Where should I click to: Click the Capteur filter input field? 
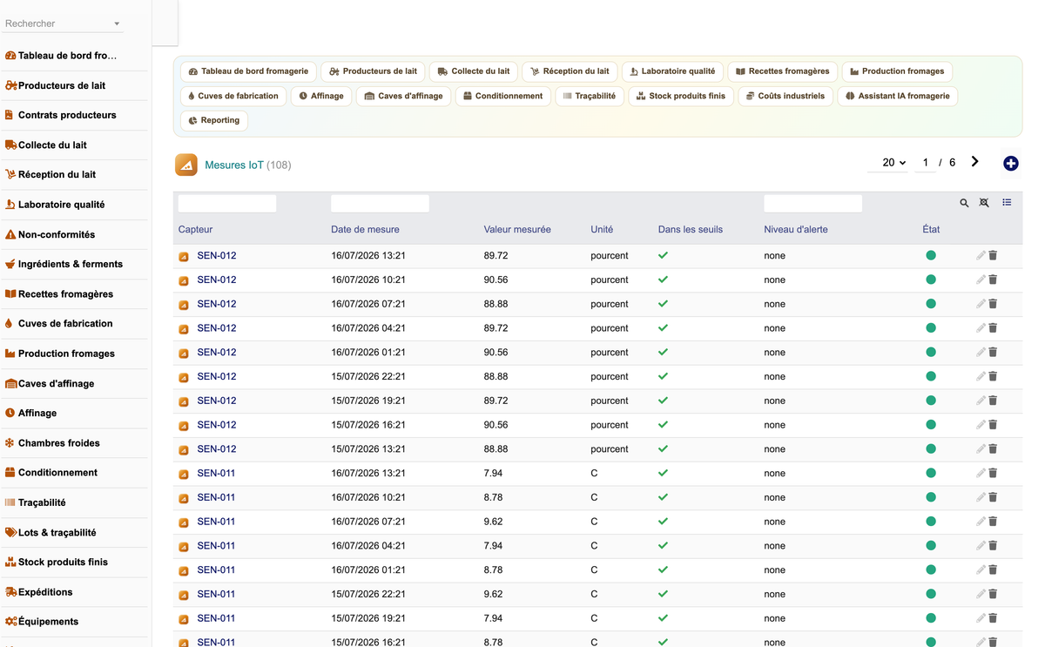(x=227, y=203)
